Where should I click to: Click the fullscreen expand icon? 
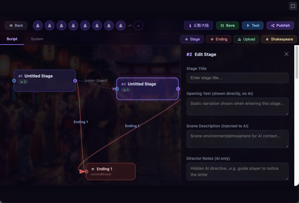click(x=293, y=6)
